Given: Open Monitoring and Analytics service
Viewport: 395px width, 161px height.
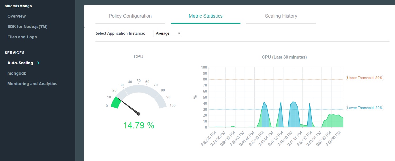Looking at the screenshot, I should (x=32, y=84).
